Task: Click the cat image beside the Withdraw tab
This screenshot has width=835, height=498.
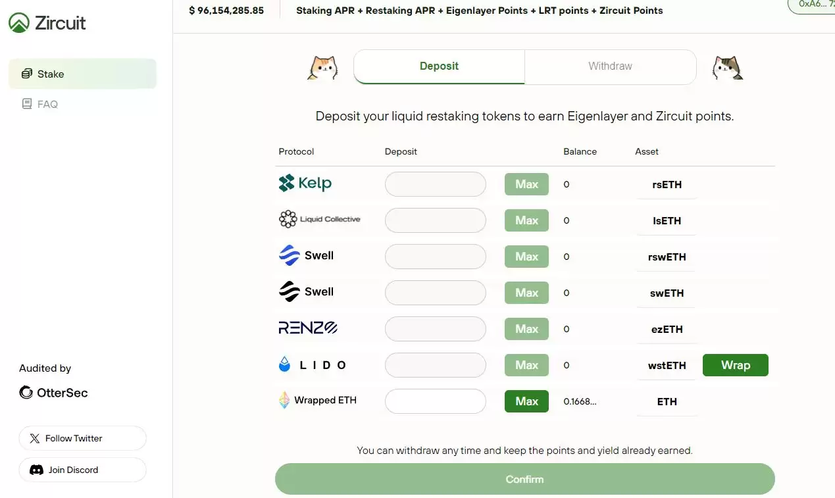Action: coord(726,66)
